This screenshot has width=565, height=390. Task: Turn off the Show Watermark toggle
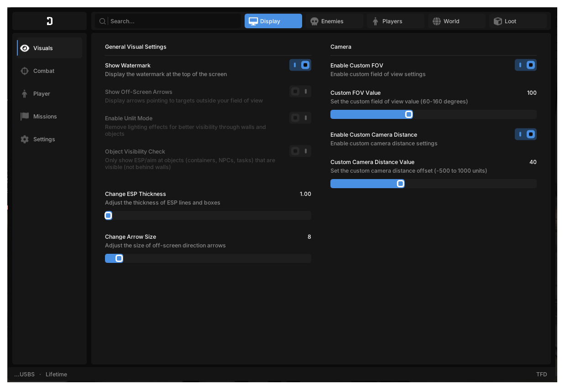(300, 65)
